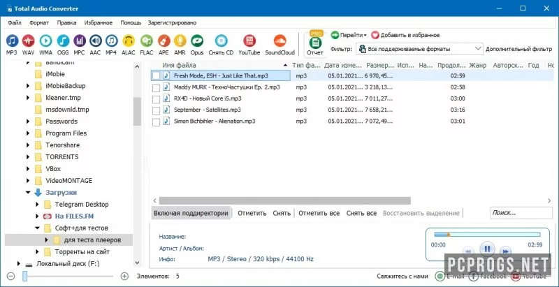Choose the Opus format icon
Viewport: 559px width, 287px height.
197,41
